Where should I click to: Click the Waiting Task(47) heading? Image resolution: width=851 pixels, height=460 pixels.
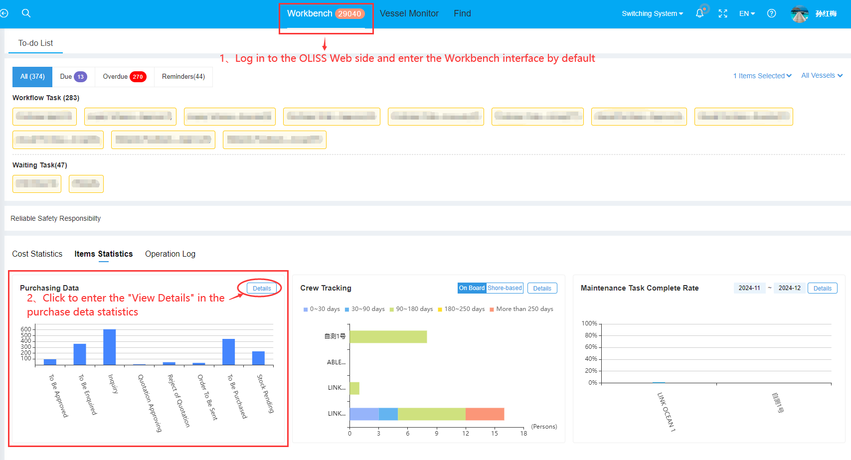[x=40, y=165]
